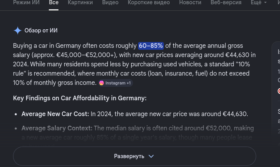This screenshot has height=167, width=280.
Task: Open the Instagram +1 source chip
Action: pos(115,83)
